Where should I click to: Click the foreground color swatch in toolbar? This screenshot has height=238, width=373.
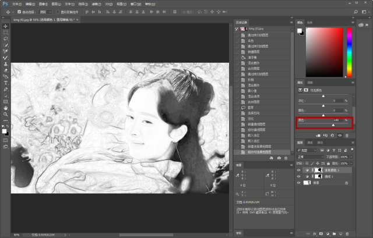point(4,132)
